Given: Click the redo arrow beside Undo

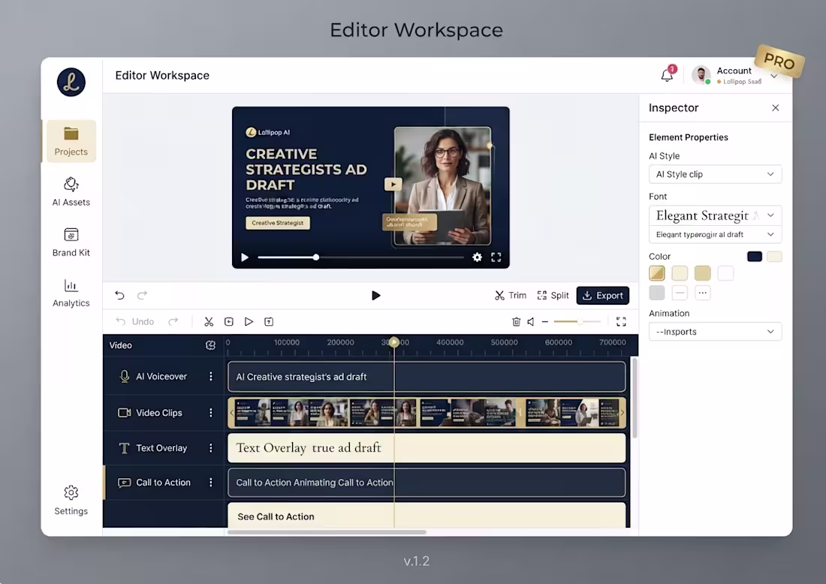Looking at the screenshot, I should tap(173, 321).
